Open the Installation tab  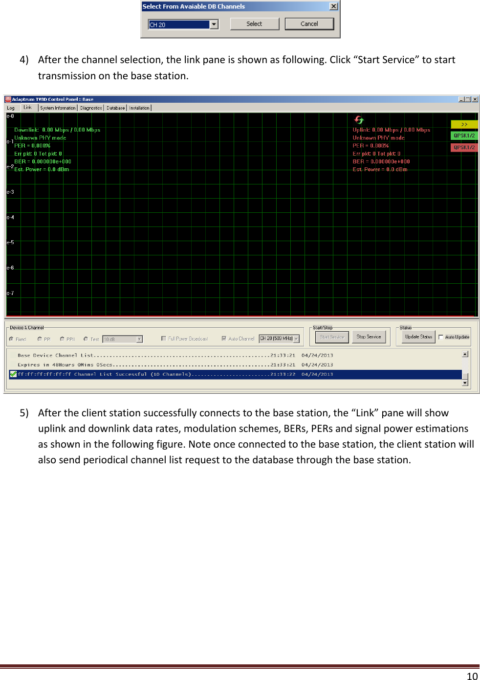coord(139,108)
